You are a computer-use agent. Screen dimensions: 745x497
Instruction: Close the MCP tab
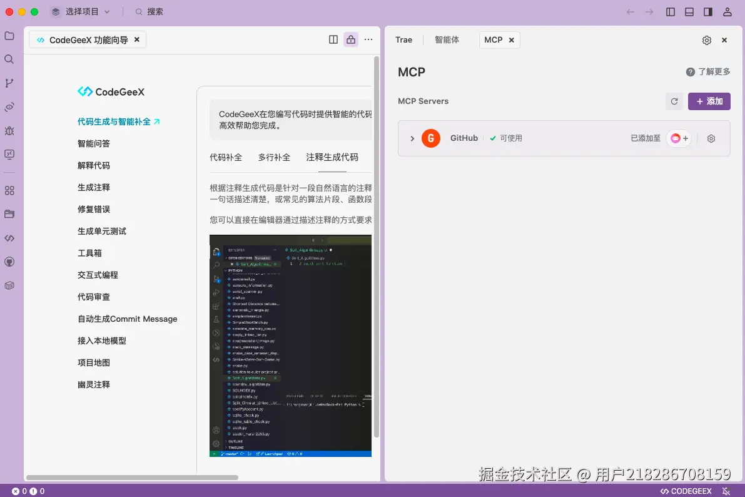(511, 40)
